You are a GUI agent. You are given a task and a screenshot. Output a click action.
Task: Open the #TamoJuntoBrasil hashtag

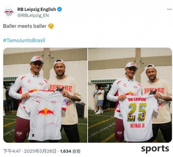click(x=24, y=40)
